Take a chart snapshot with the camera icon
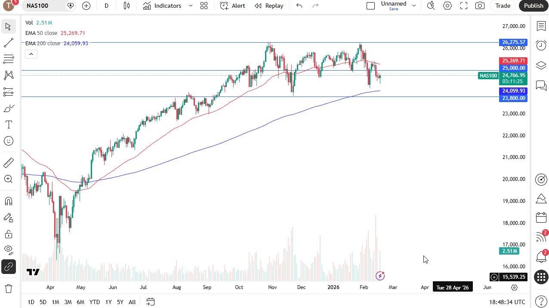 coord(480,6)
